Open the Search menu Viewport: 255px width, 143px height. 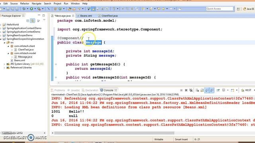click(x=47, y=4)
